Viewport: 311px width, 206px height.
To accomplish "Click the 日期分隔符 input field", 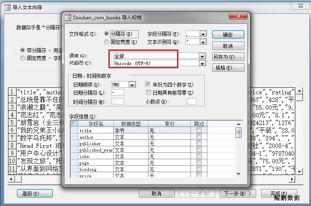I will tap(118, 92).
